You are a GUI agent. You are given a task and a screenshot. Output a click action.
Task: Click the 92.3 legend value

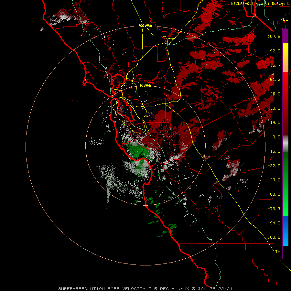(x=275, y=51)
